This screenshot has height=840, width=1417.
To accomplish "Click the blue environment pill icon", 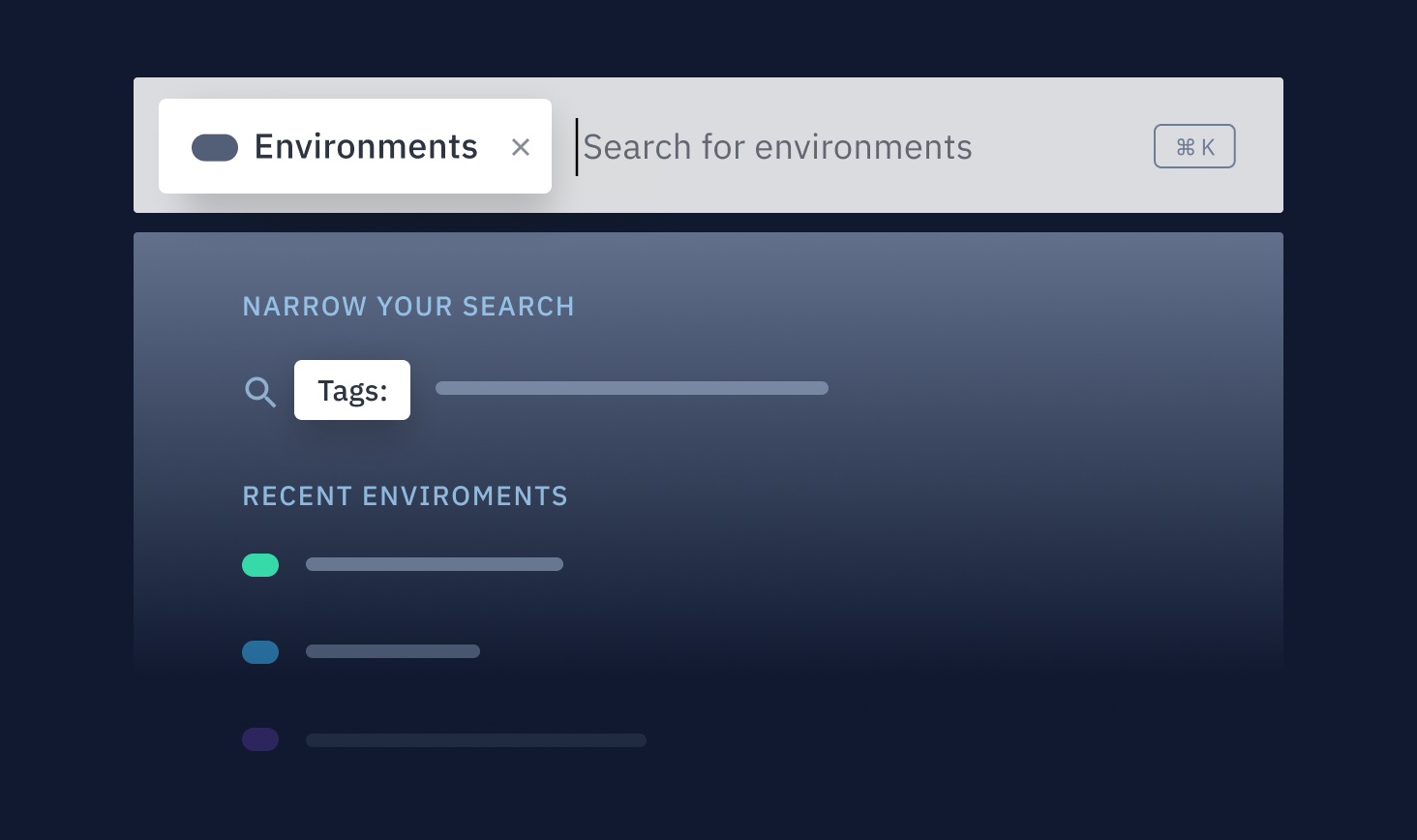I will point(260,652).
